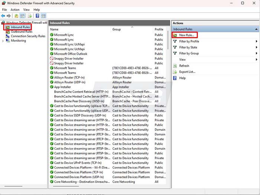This screenshot has height=195, width=260.
Task: Select BranchCache Content Retrieval (HTTP-In) rule
Action: pyautogui.click(x=108, y=92)
